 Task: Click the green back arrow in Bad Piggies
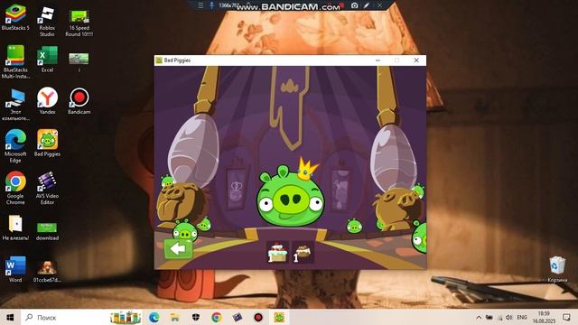(x=178, y=248)
